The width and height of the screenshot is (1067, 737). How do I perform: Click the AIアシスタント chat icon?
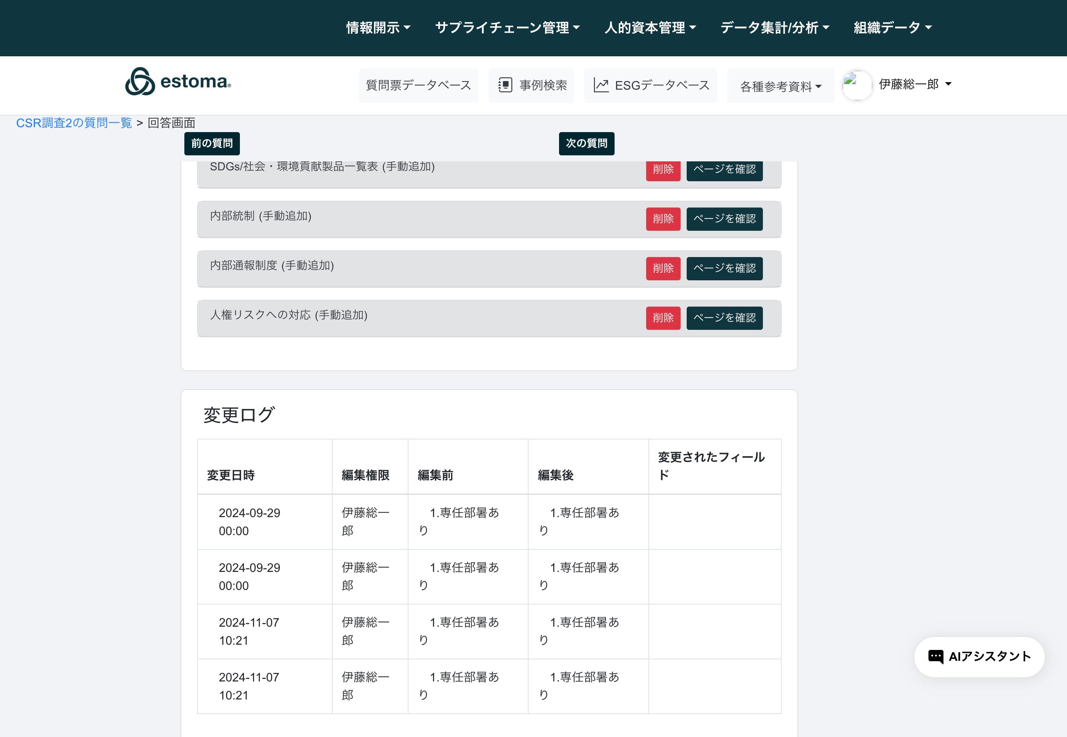pos(935,656)
